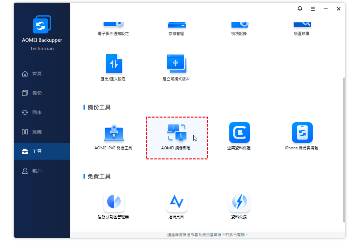The image size is (359, 242).
Task: Open notifications bell
Action: click(x=300, y=9)
